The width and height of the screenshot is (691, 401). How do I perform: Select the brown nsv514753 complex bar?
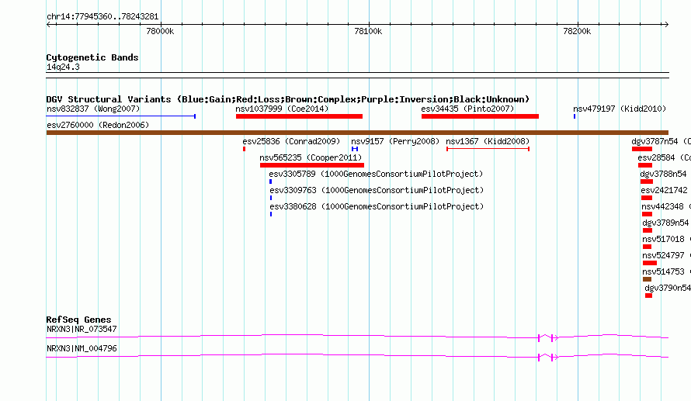(x=647, y=279)
